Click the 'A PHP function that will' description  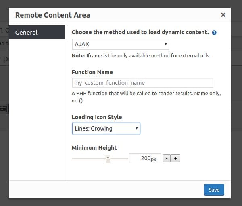pos(146,97)
